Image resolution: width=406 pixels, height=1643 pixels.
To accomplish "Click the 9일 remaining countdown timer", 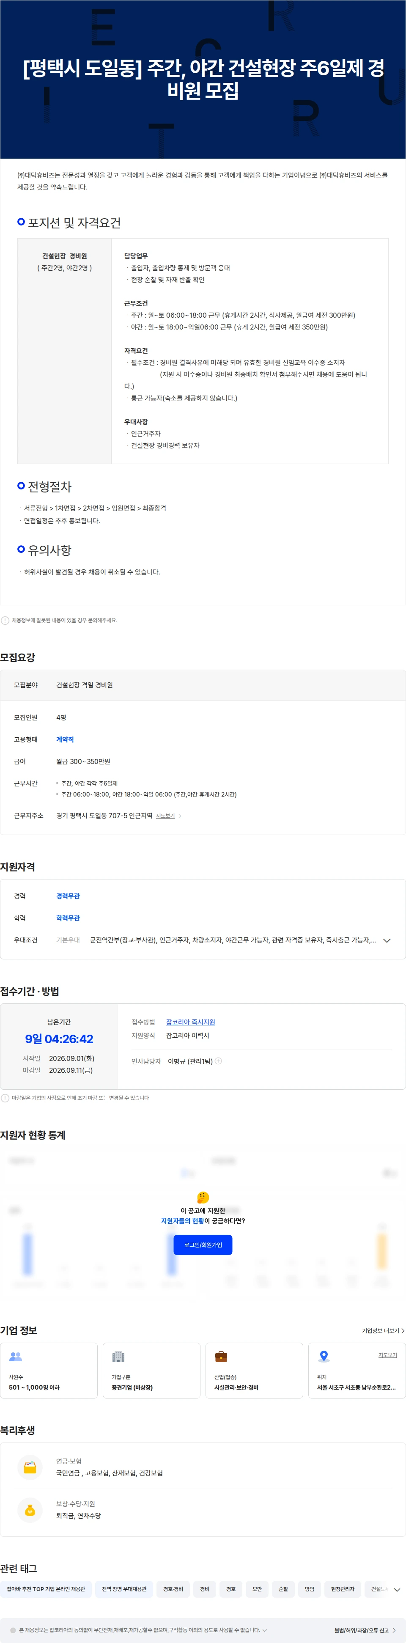I will point(59,1039).
